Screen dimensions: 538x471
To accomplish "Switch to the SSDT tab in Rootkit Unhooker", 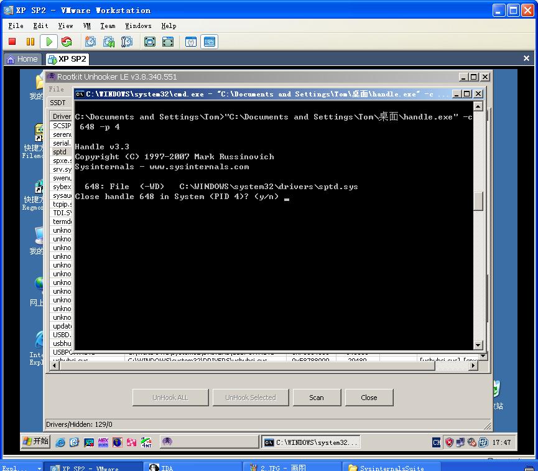I will coord(58,103).
